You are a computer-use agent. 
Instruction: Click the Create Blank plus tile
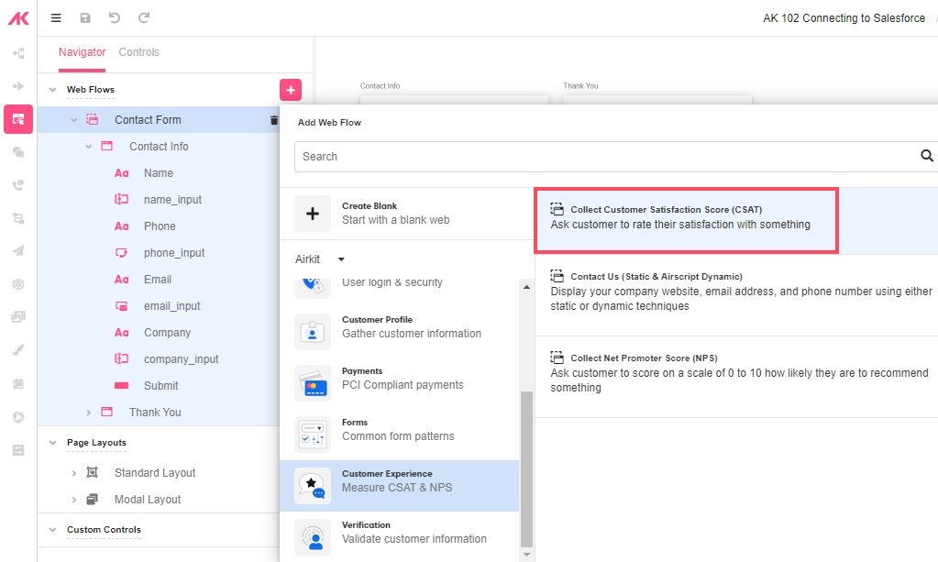313,214
